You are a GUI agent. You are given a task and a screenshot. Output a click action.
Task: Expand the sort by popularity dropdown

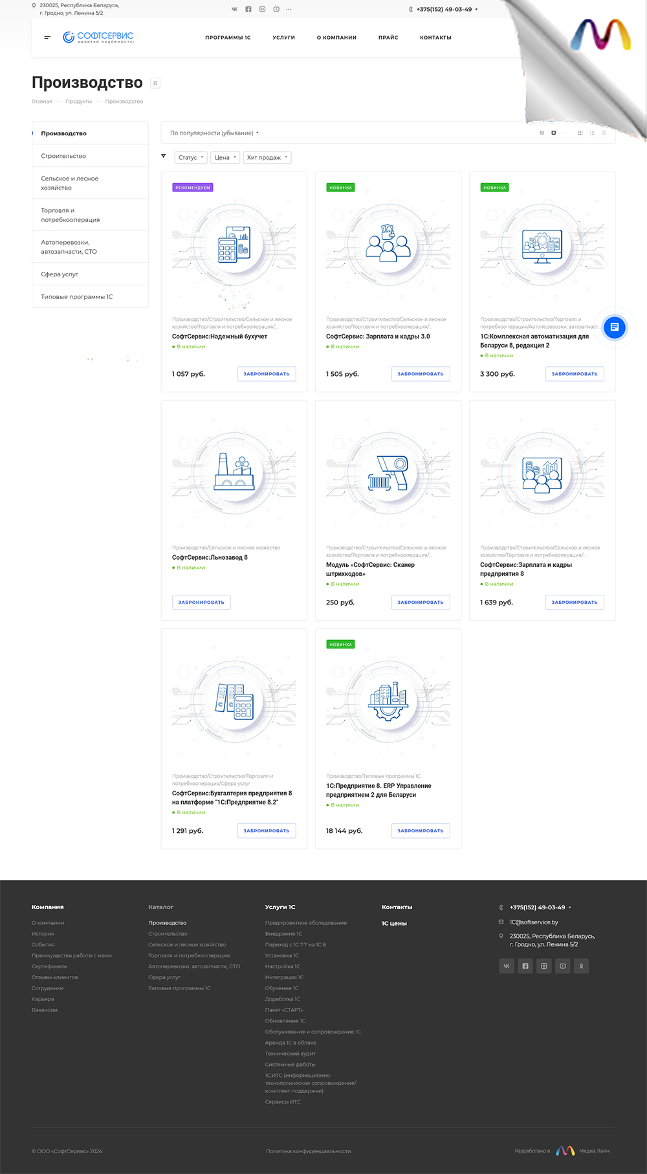tap(214, 133)
